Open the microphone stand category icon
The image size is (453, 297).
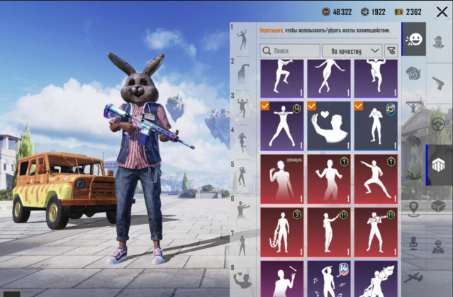coord(414,243)
